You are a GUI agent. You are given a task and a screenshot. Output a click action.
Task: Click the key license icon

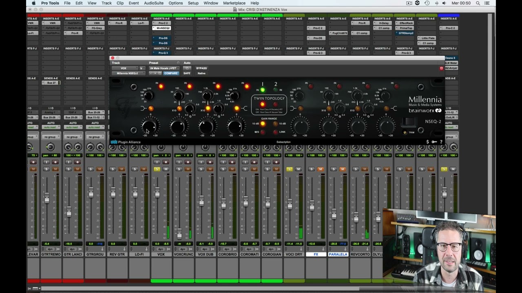434,142
